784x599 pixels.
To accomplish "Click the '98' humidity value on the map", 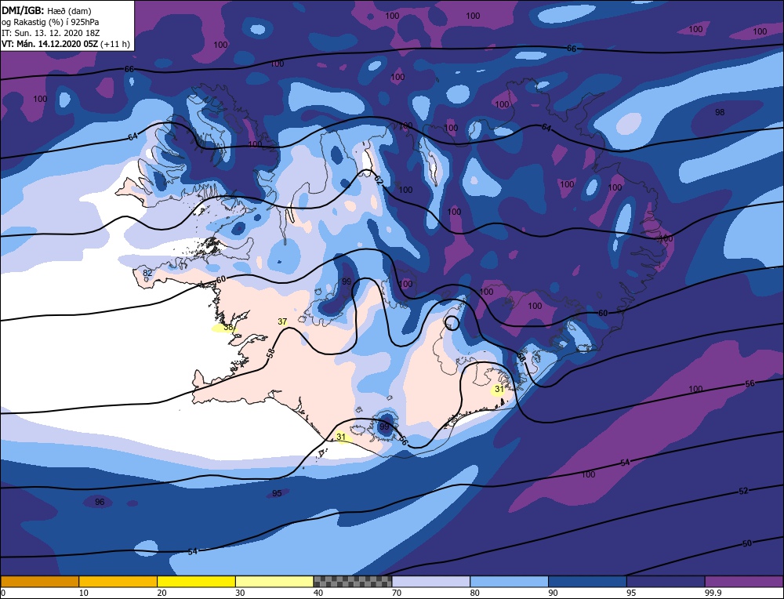I will pyautogui.click(x=720, y=112).
